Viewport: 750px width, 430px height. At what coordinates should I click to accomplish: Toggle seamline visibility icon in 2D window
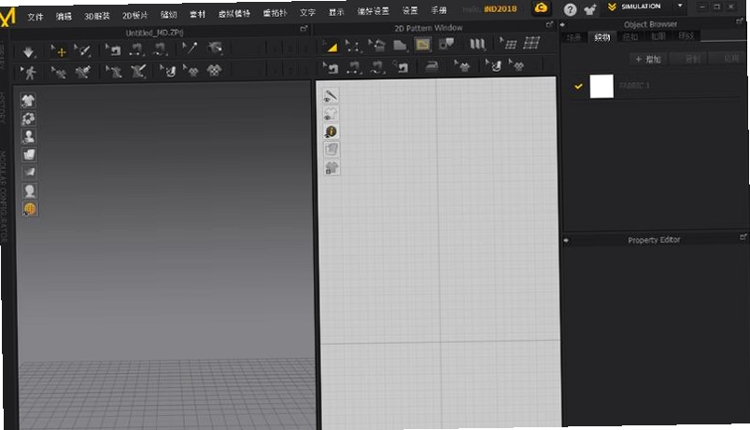(x=330, y=95)
